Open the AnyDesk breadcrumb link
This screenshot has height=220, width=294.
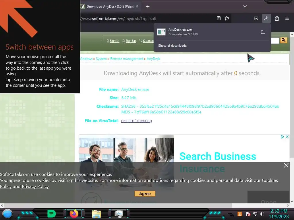pyautogui.click(x=153, y=59)
